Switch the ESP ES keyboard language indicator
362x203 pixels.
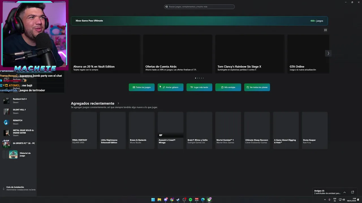(x=335, y=200)
